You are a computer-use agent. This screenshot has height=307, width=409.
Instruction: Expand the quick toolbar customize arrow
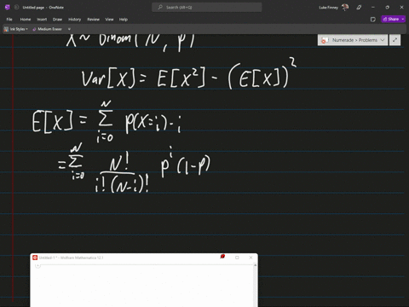(x=69, y=29)
